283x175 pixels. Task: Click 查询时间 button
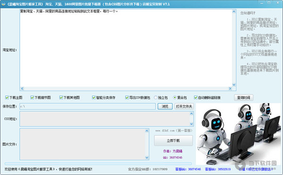243,98
